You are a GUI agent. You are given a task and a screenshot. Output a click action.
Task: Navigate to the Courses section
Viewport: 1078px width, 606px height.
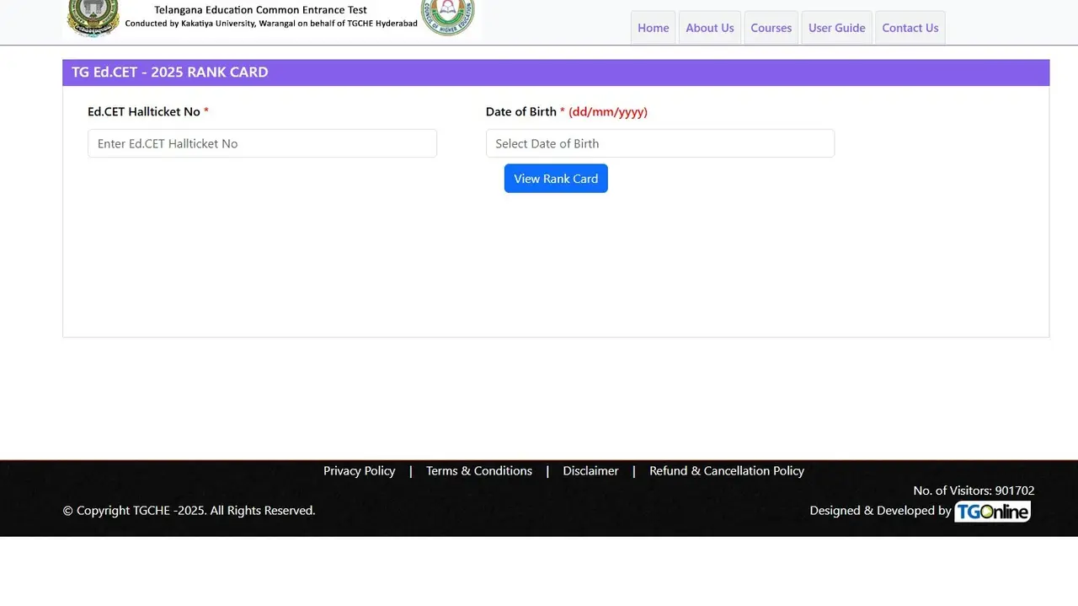[x=771, y=27]
